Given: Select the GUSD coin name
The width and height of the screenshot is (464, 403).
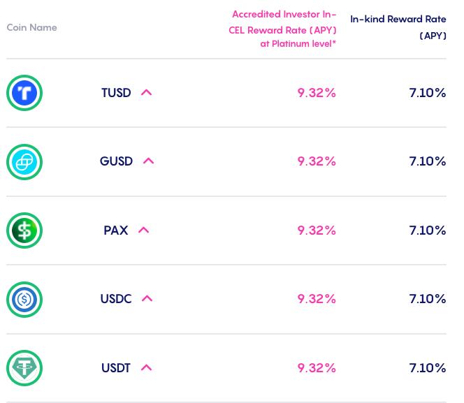Looking at the screenshot, I should (116, 161).
